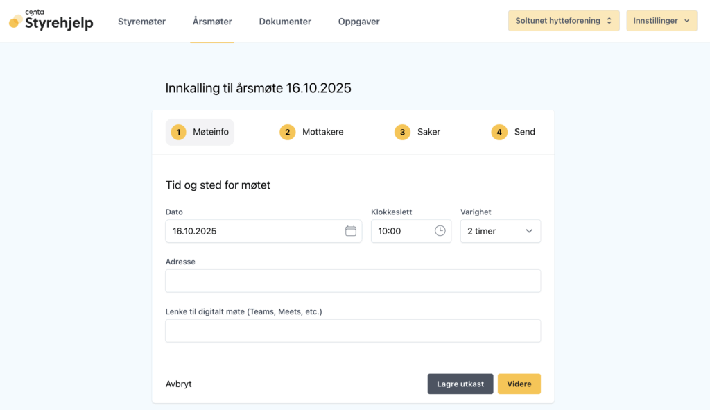Screen dimensions: 710x410
Task: Expand the Varighet duration dropdown
Action: 500,231
